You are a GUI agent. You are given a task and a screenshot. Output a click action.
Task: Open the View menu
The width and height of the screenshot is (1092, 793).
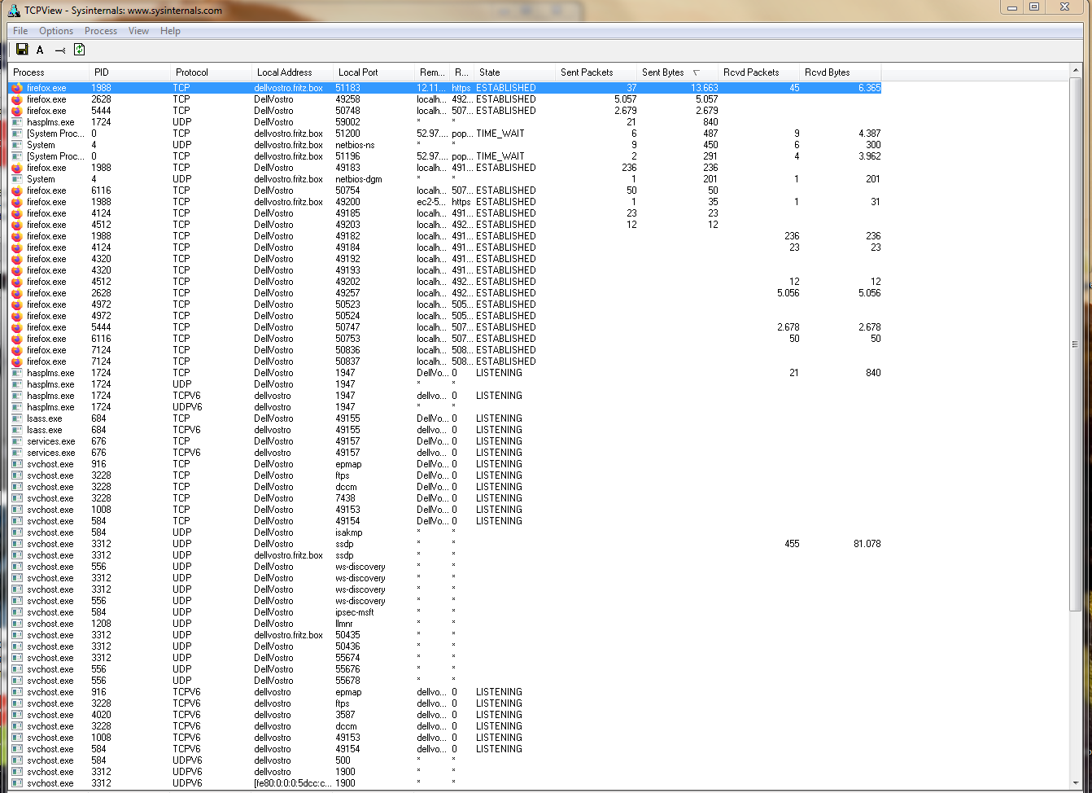tap(139, 31)
